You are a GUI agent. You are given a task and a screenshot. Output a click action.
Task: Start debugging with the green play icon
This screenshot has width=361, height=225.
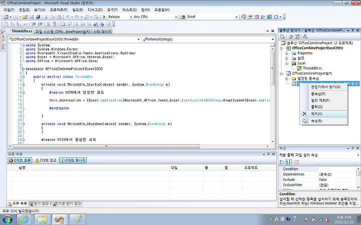104,17
